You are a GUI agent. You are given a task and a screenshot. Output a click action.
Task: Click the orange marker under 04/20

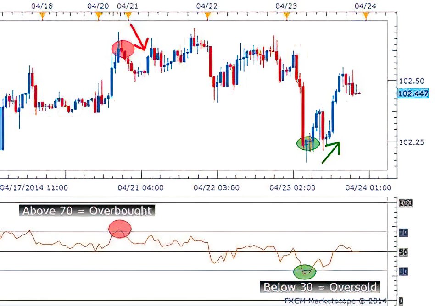[98, 16]
